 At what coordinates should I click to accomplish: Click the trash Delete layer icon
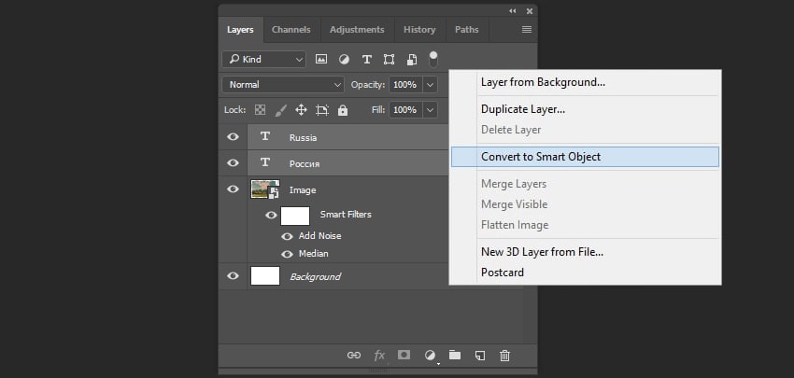coord(504,355)
